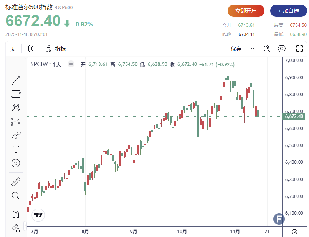Click the 最高 6754.50 value
This screenshot has width=309, height=237.
coord(298,25)
